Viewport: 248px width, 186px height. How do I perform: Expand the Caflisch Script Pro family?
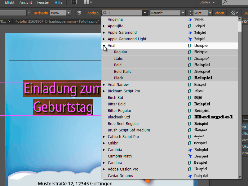coord(104,137)
